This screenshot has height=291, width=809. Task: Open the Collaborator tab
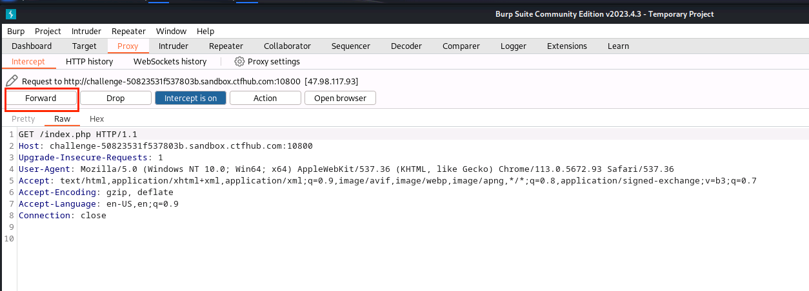[287, 46]
